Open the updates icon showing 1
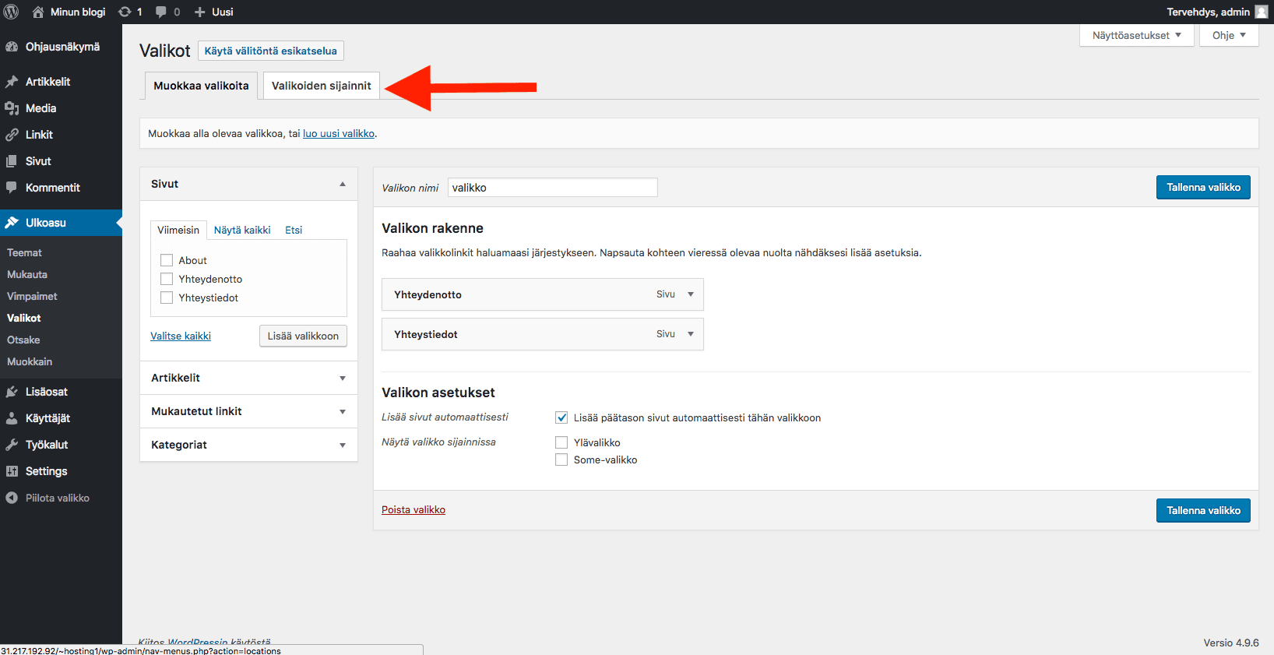Image resolution: width=1274 pixels, height=655 pixels. [125, 12]
